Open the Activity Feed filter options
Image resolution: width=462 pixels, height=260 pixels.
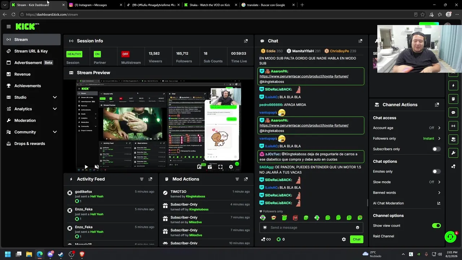[141, 179]
